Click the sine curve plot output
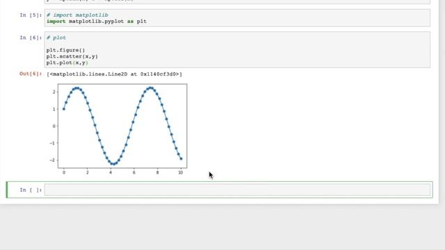This screenshot has height=250, width=445. [119, 129]
